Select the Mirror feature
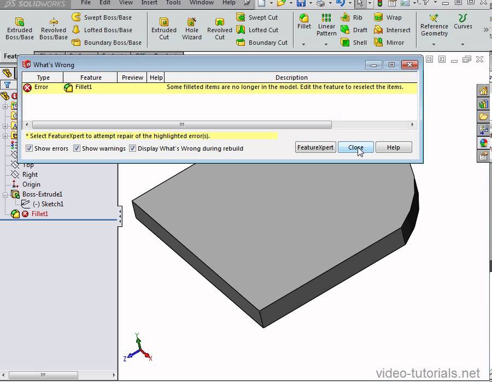The width and height of the screenshot is (492, 382). click(389, 42)
